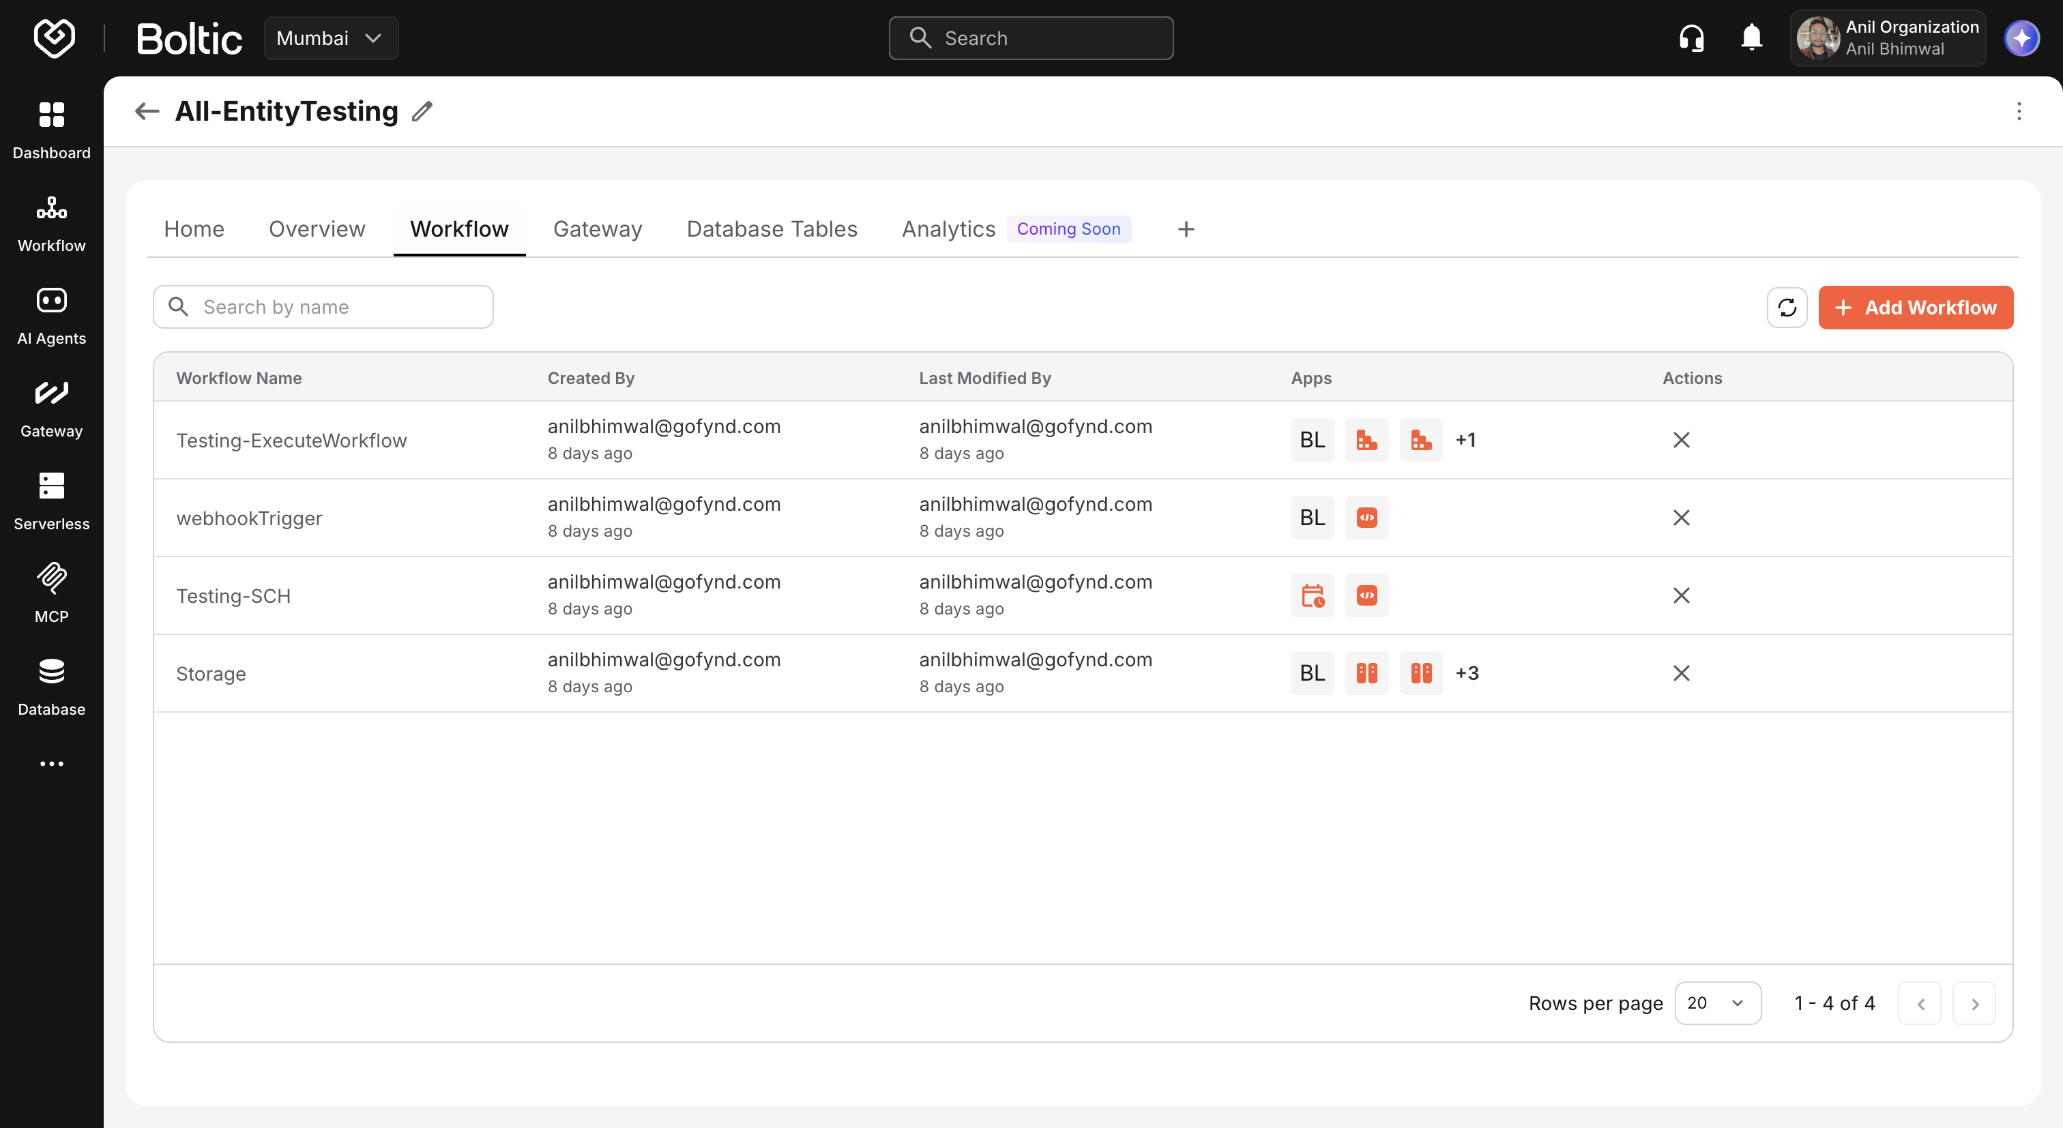Remove Testing-SCH workflow via X

point(1681,595)
